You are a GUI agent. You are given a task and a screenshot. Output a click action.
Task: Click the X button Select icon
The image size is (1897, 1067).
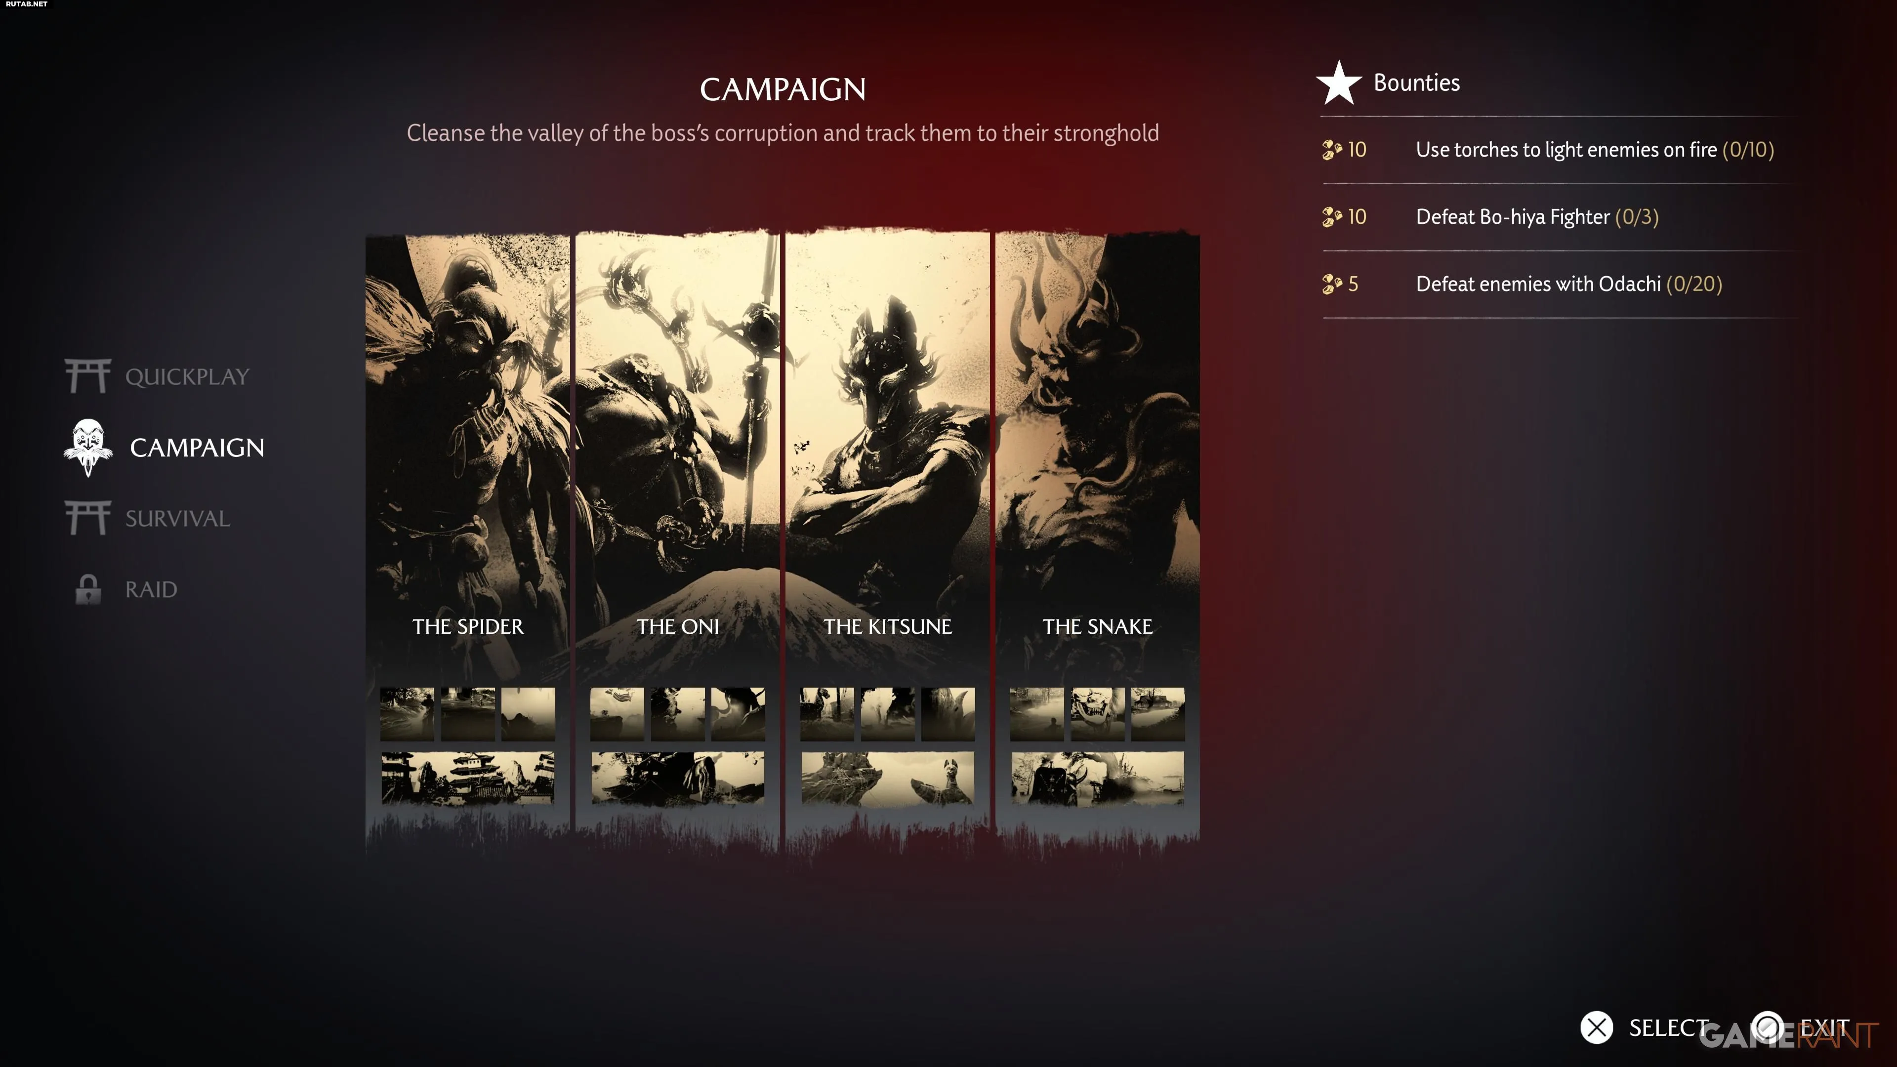click(x=1597, y=1027)
